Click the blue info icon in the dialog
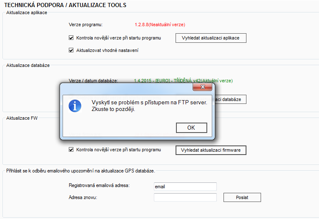This screenshot has width=319, height=219. click(75, 106)
